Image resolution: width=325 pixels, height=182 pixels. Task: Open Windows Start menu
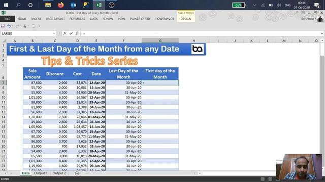(x=6, y=5)
